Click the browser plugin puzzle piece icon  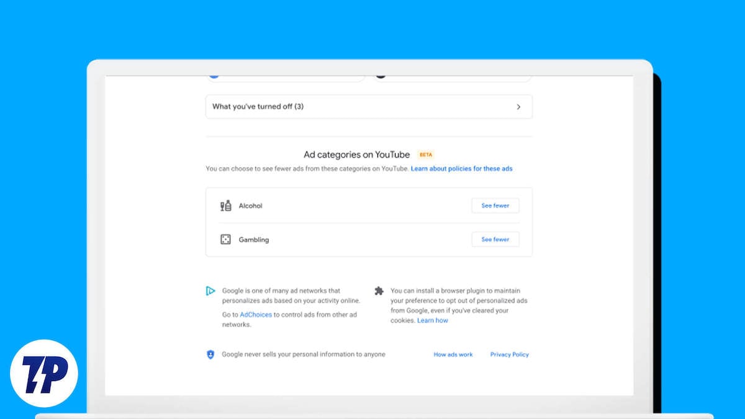pyautogui.click(x=379, y=291)
